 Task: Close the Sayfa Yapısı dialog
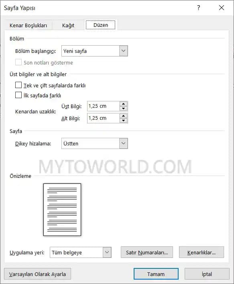pos(222,8)
